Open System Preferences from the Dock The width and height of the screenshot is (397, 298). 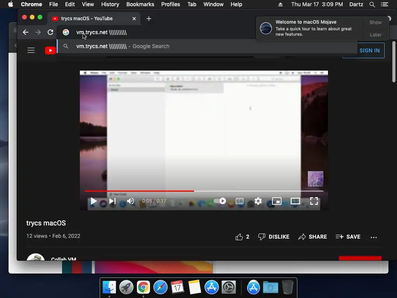click(x=229, y=288)
